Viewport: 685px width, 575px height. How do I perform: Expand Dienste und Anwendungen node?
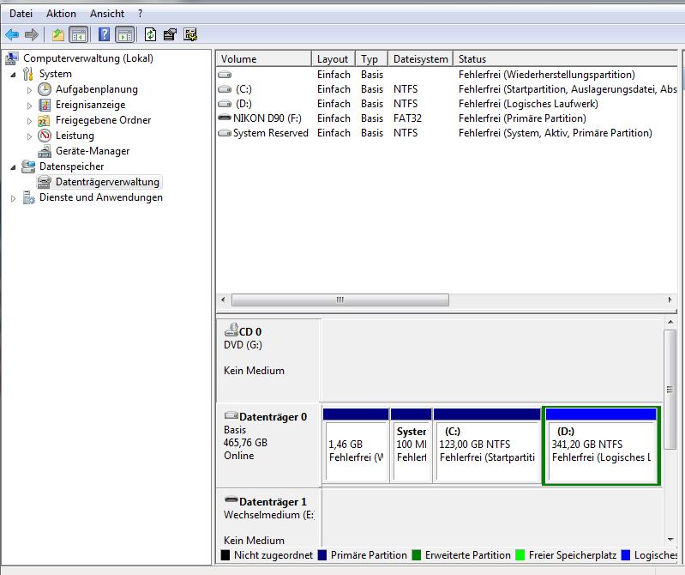pos(13,197)
